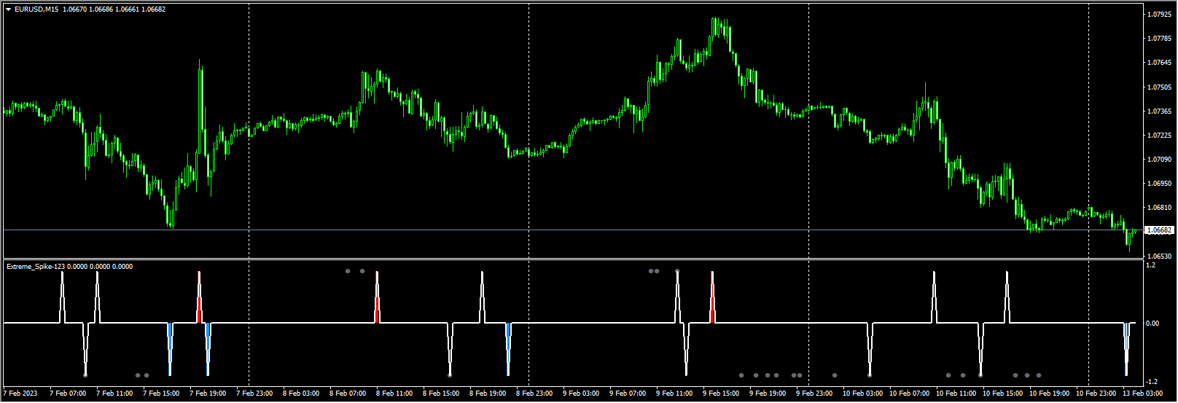The width and height of the screenshot is (1178, 403).
Task: Click price axis value 1.06810
Action: coord(1158,208)
